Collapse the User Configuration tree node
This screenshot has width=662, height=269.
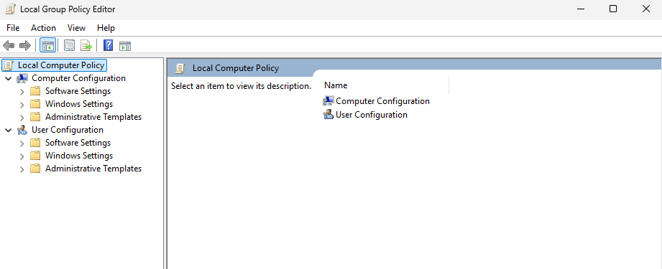pyautogui.click(x=9, y=130)
